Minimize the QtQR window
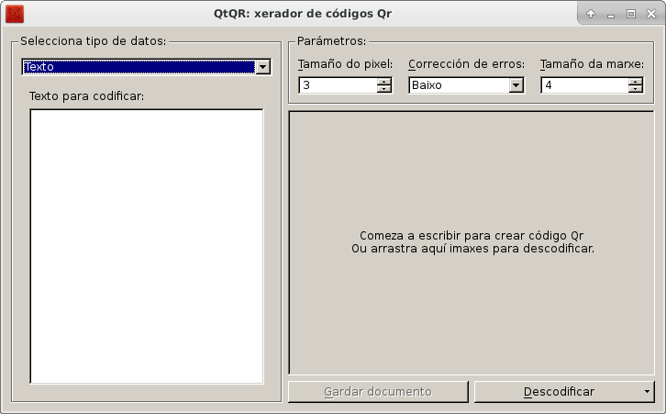Screen dimensions: 666x414 [611, 14]
